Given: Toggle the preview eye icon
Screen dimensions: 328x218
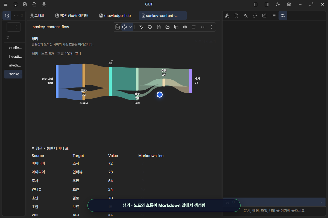Looking at the screenshot, I should click(185, 27).
